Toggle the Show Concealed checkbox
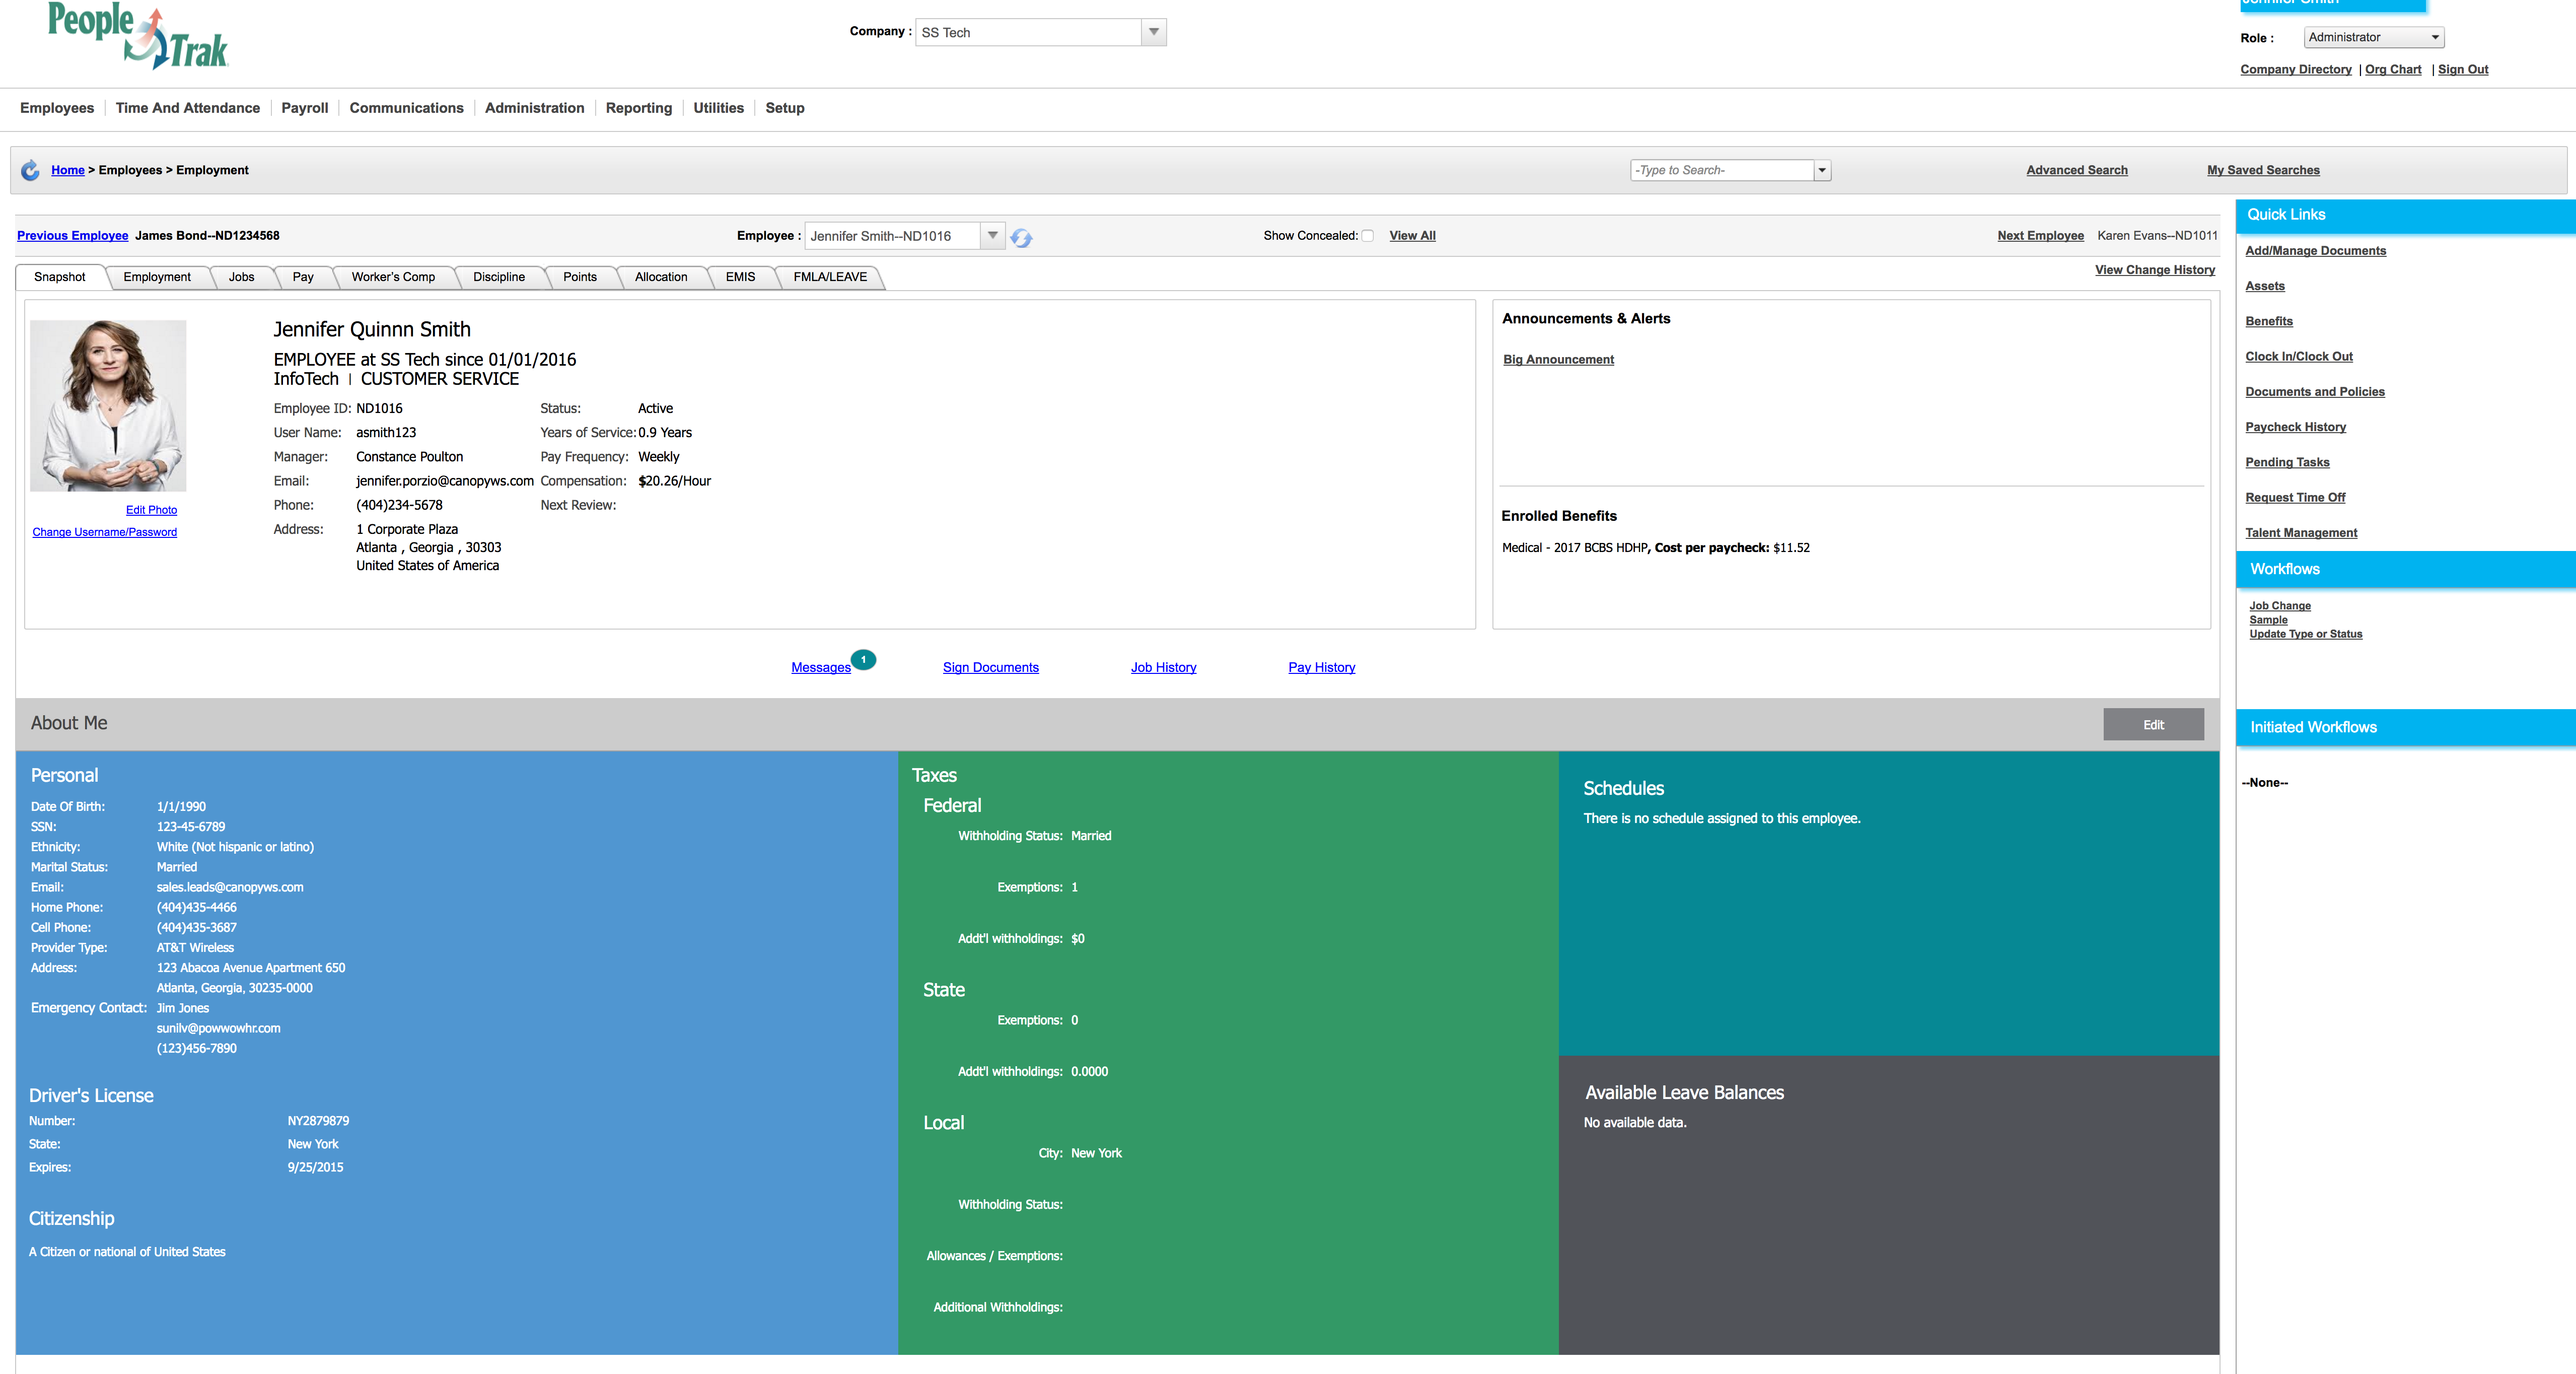The width and height of the screenshot is (2576, 1374). (1367, 236)
